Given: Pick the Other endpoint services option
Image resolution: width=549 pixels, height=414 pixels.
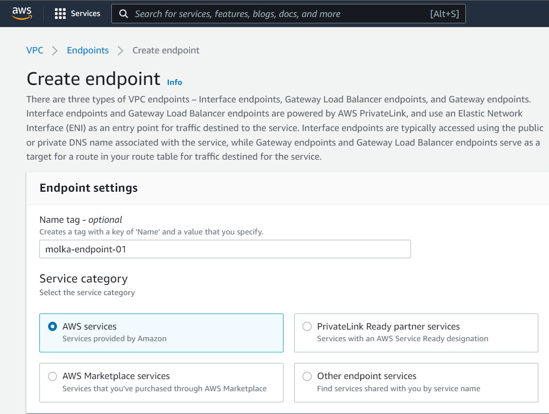Looking at the screenshot, I should pos(307,376).
